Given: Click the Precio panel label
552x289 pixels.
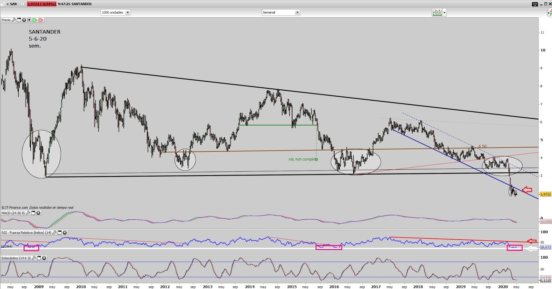Looking at the screenshot, I should [x=6, y=20].
